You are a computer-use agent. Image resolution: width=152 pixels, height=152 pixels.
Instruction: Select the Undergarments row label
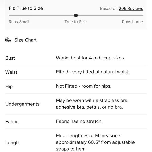pos(22,104)
